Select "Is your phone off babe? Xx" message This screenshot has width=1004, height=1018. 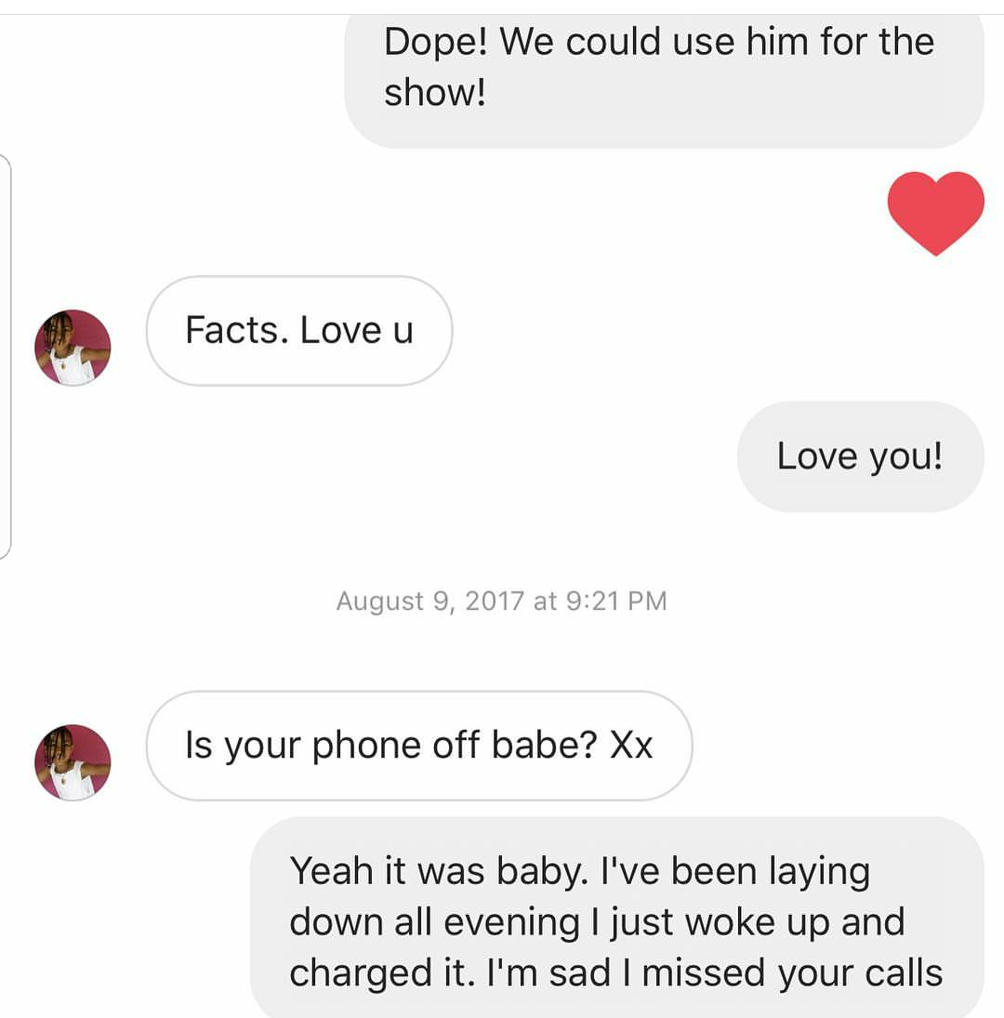point(419,746)
